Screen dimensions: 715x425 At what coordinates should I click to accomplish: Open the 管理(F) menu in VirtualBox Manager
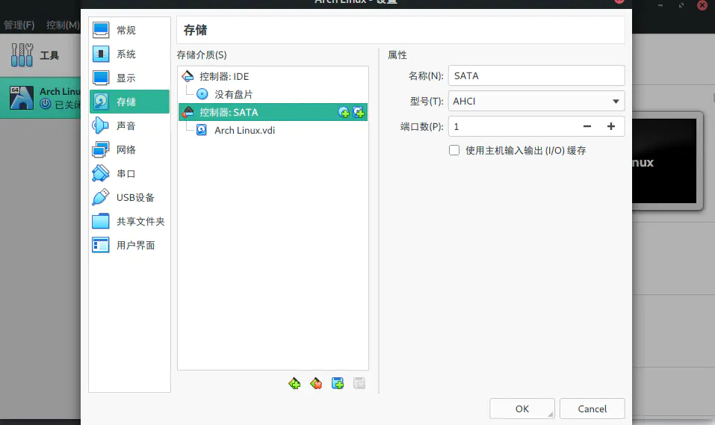[x=19, y=25]
